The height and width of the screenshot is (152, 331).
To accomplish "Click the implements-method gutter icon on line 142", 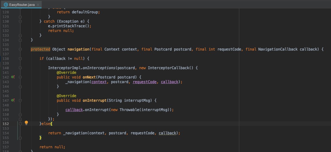I will click(13, 77).
